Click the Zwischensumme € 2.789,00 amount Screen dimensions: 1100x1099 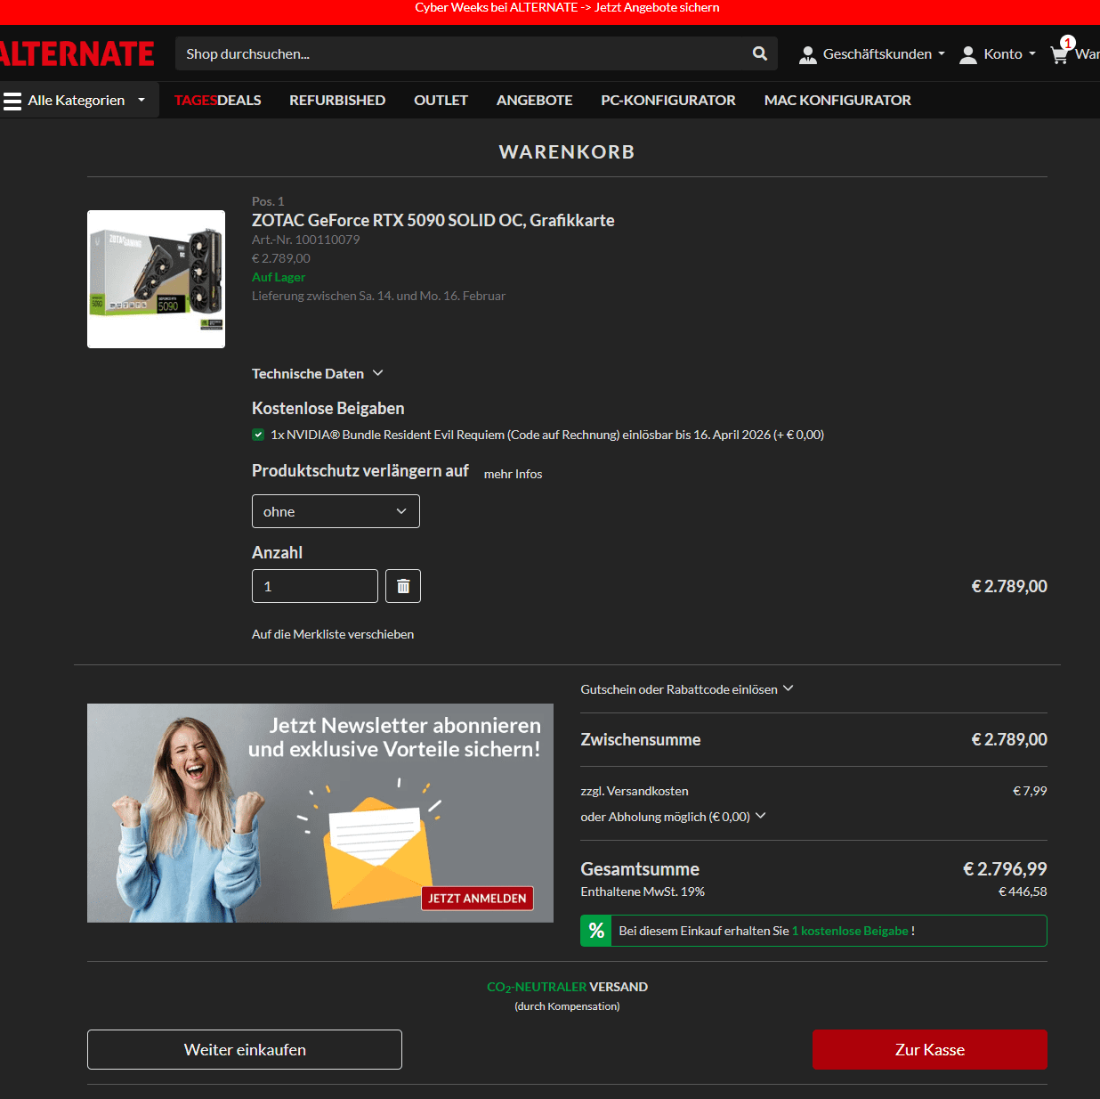point(1009,739)
